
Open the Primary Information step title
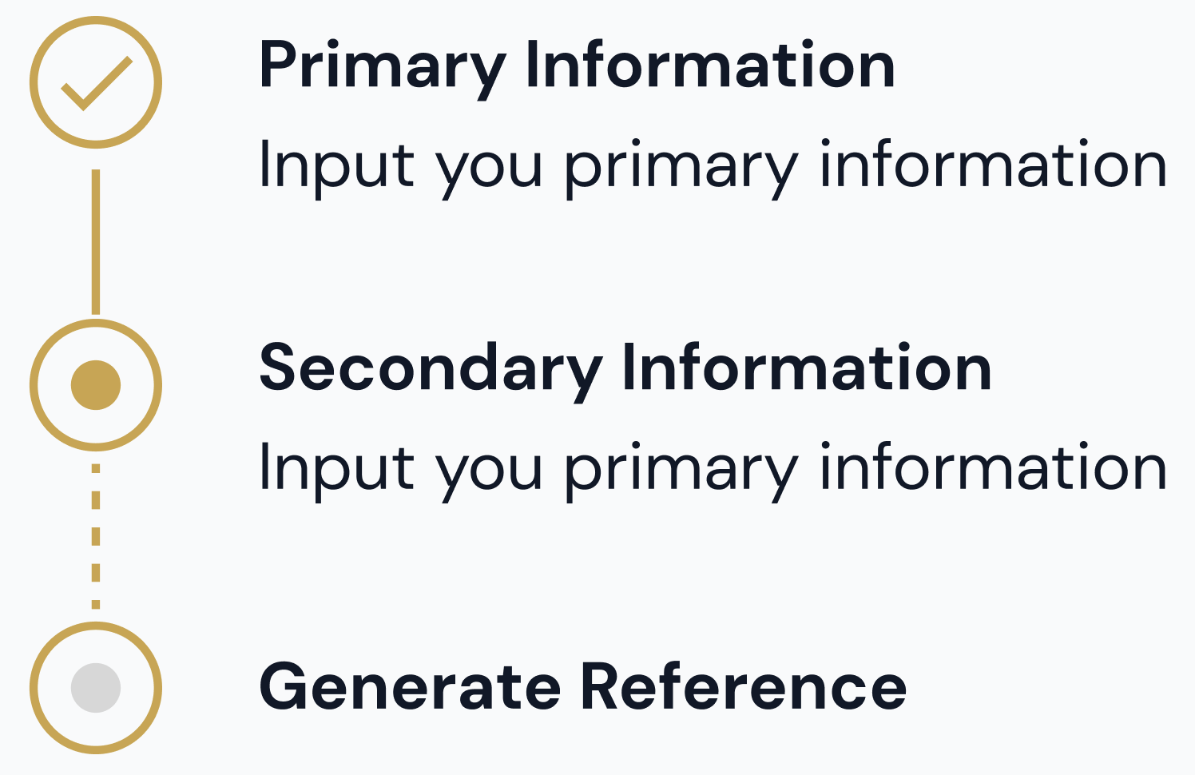coord(577,66)
